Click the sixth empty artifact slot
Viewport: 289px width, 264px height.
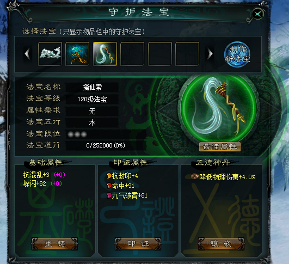point(187,54)
